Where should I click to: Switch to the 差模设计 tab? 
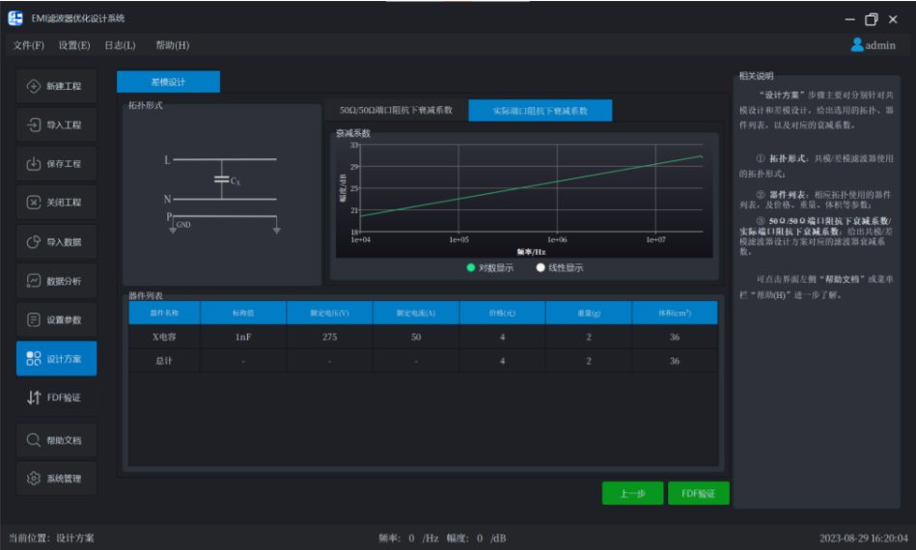[x=168, y=82]
